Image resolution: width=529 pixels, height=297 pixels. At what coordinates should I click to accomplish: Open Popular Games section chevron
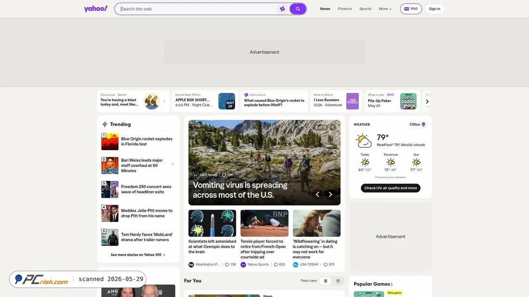(x=391, y=285)
